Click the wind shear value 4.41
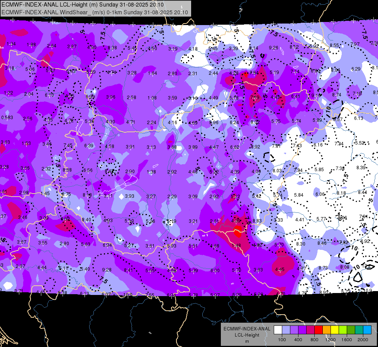The width and height of the screenshot is (378, 347). tap(300, 219)
